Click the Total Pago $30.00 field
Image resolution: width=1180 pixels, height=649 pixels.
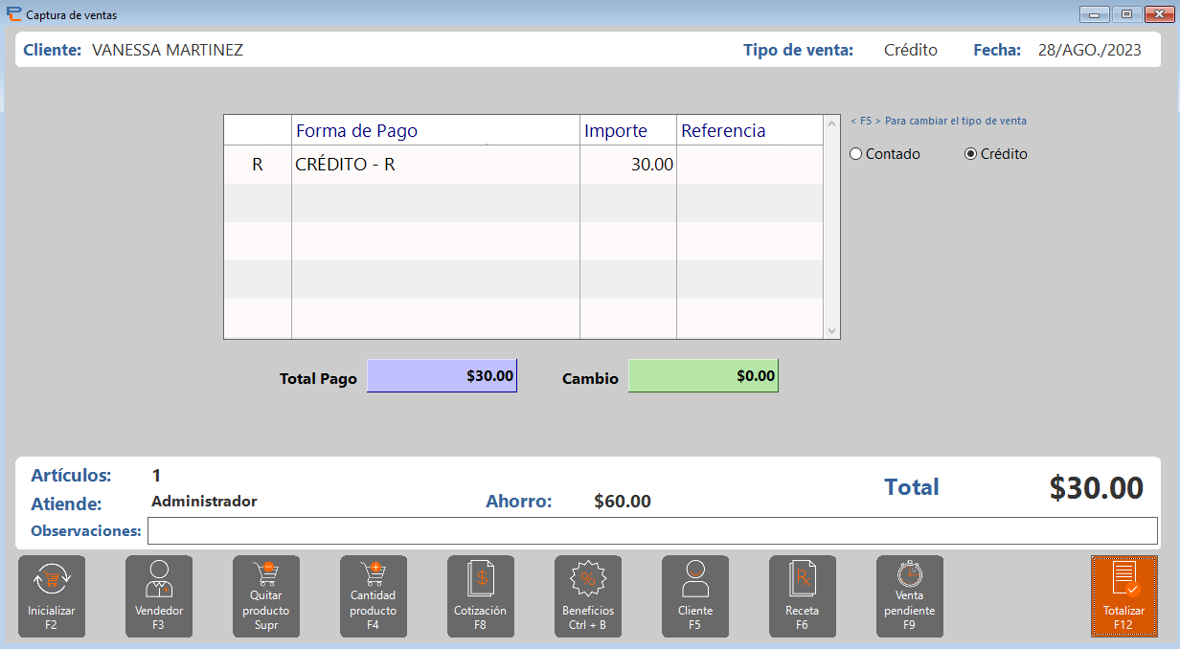coord(442,376)
